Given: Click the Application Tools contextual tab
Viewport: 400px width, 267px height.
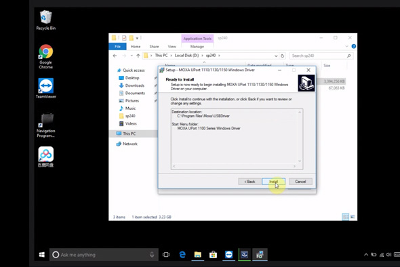Looking at the screenshot, I should coord(197,39).
